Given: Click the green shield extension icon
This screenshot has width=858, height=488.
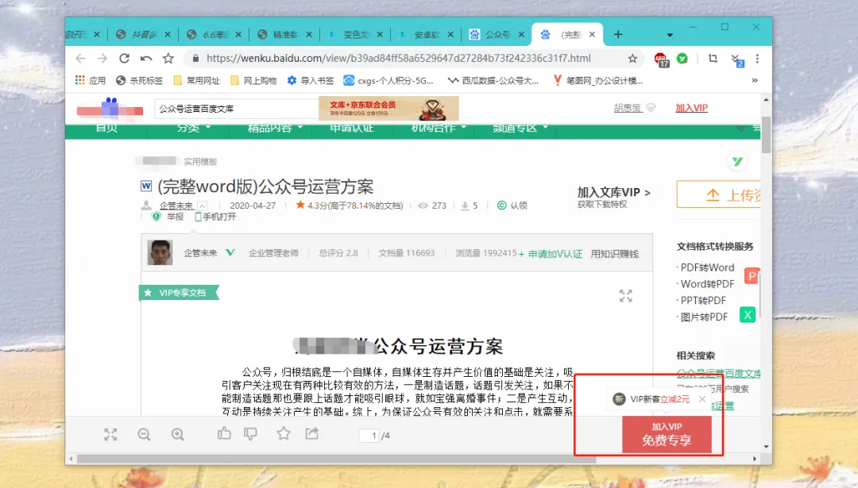Looking at the screenshot, I should (x=682, y=59).
